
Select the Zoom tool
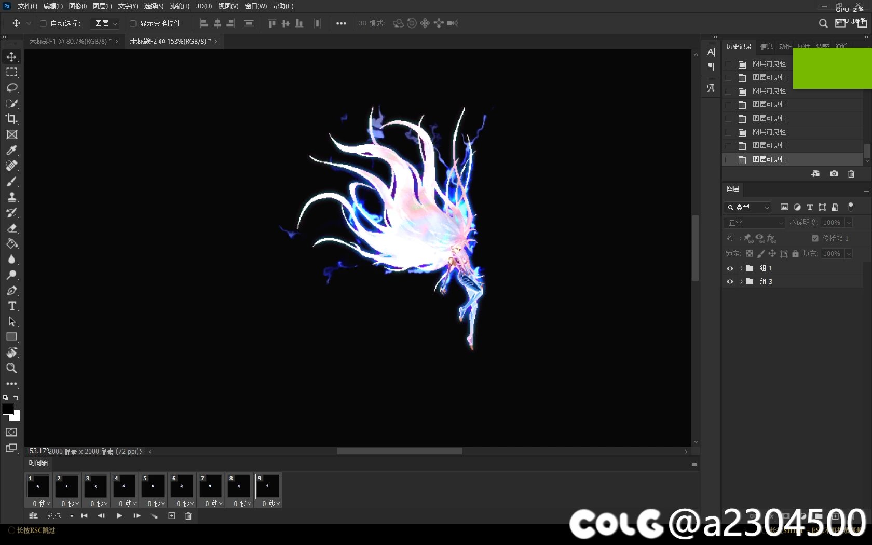coord(11,368)
